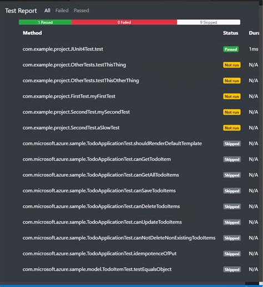Click the Skipped badge for shouldRenderDefaultTemplate

(232, 143)
